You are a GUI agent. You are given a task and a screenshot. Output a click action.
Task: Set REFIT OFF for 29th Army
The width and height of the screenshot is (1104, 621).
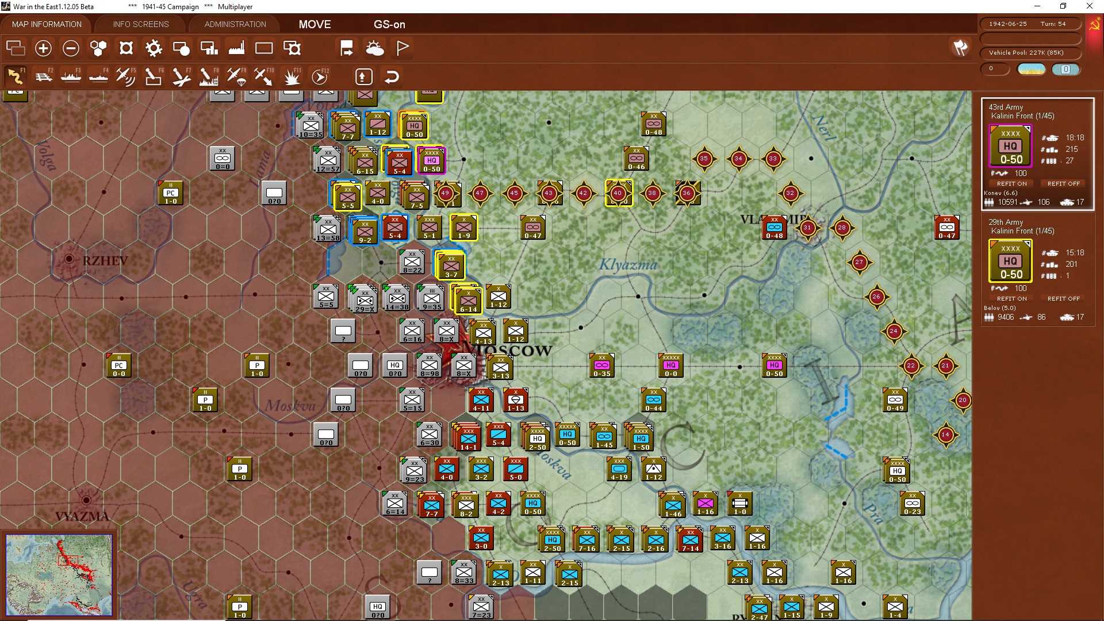point(1063,298)
